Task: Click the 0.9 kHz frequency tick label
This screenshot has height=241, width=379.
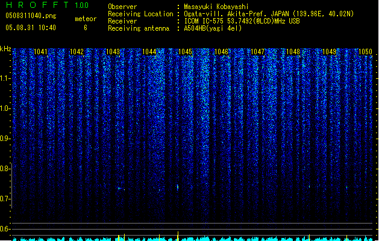Action: [5, 139]
